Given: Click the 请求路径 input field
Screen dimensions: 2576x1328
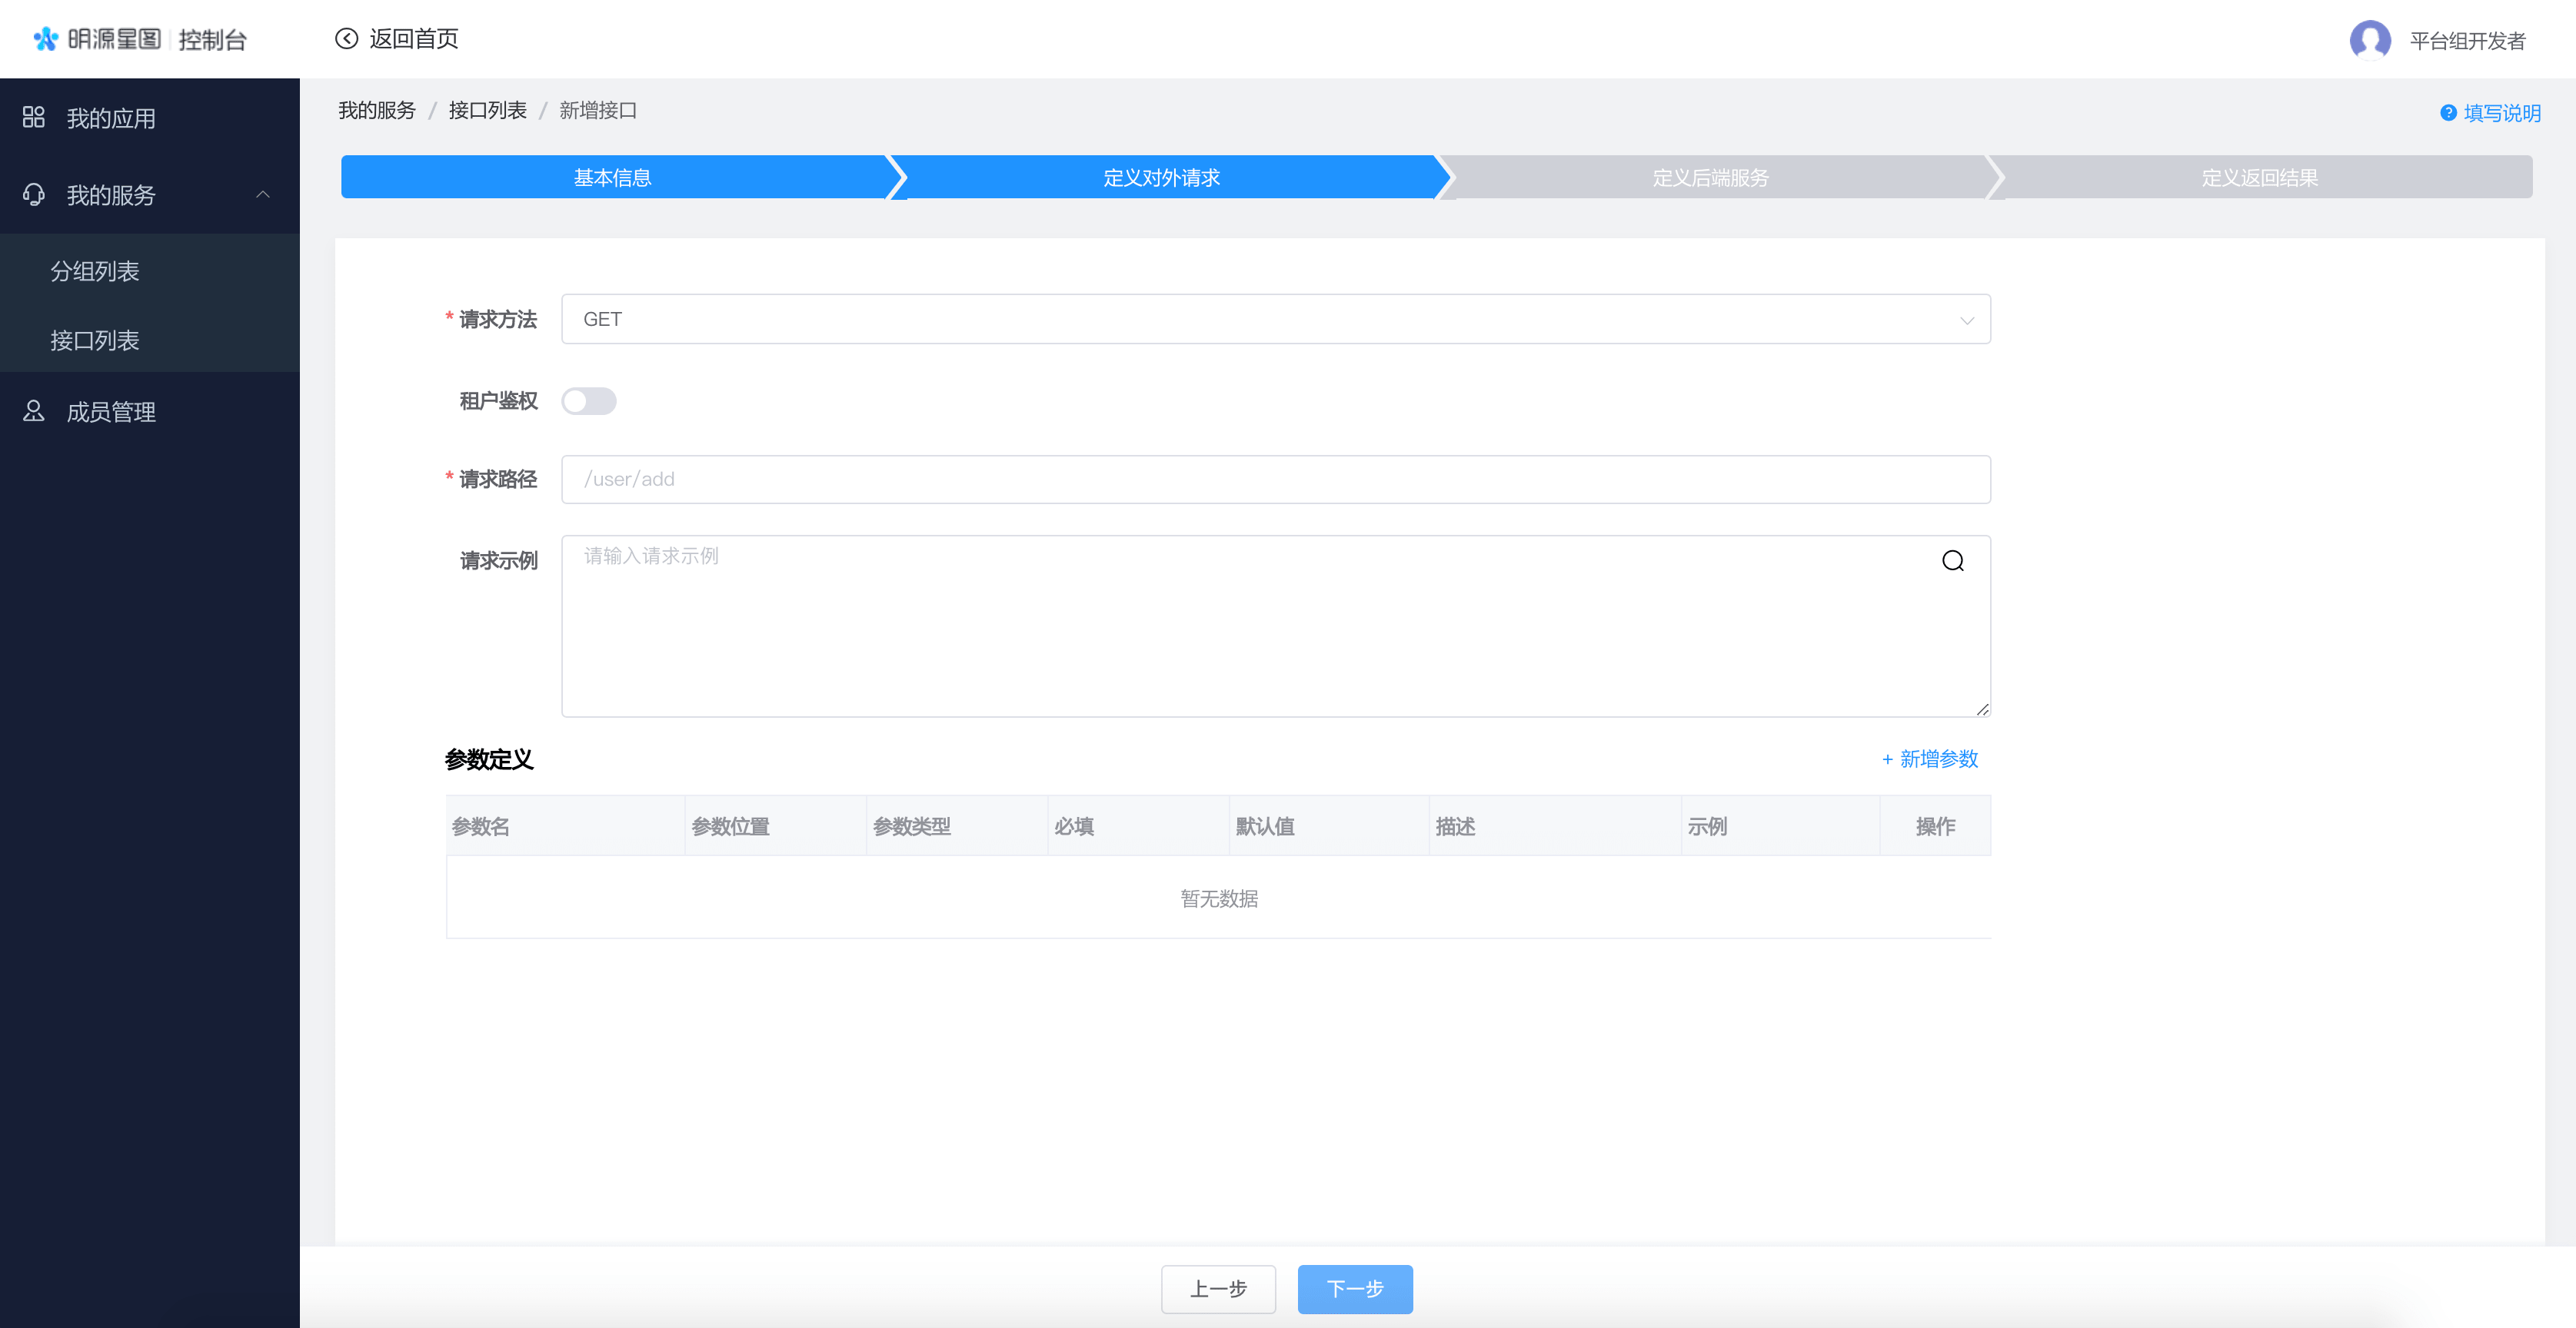Looking at the screenshot, I should click(x=1275, y=480).
